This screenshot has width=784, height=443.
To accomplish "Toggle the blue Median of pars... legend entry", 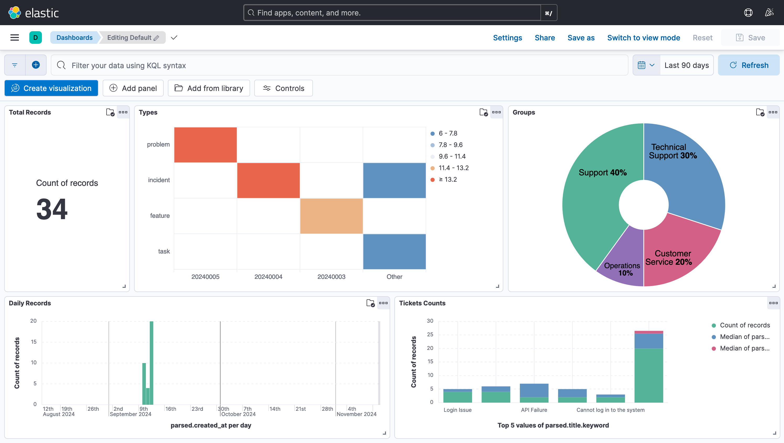I will 741,337.
